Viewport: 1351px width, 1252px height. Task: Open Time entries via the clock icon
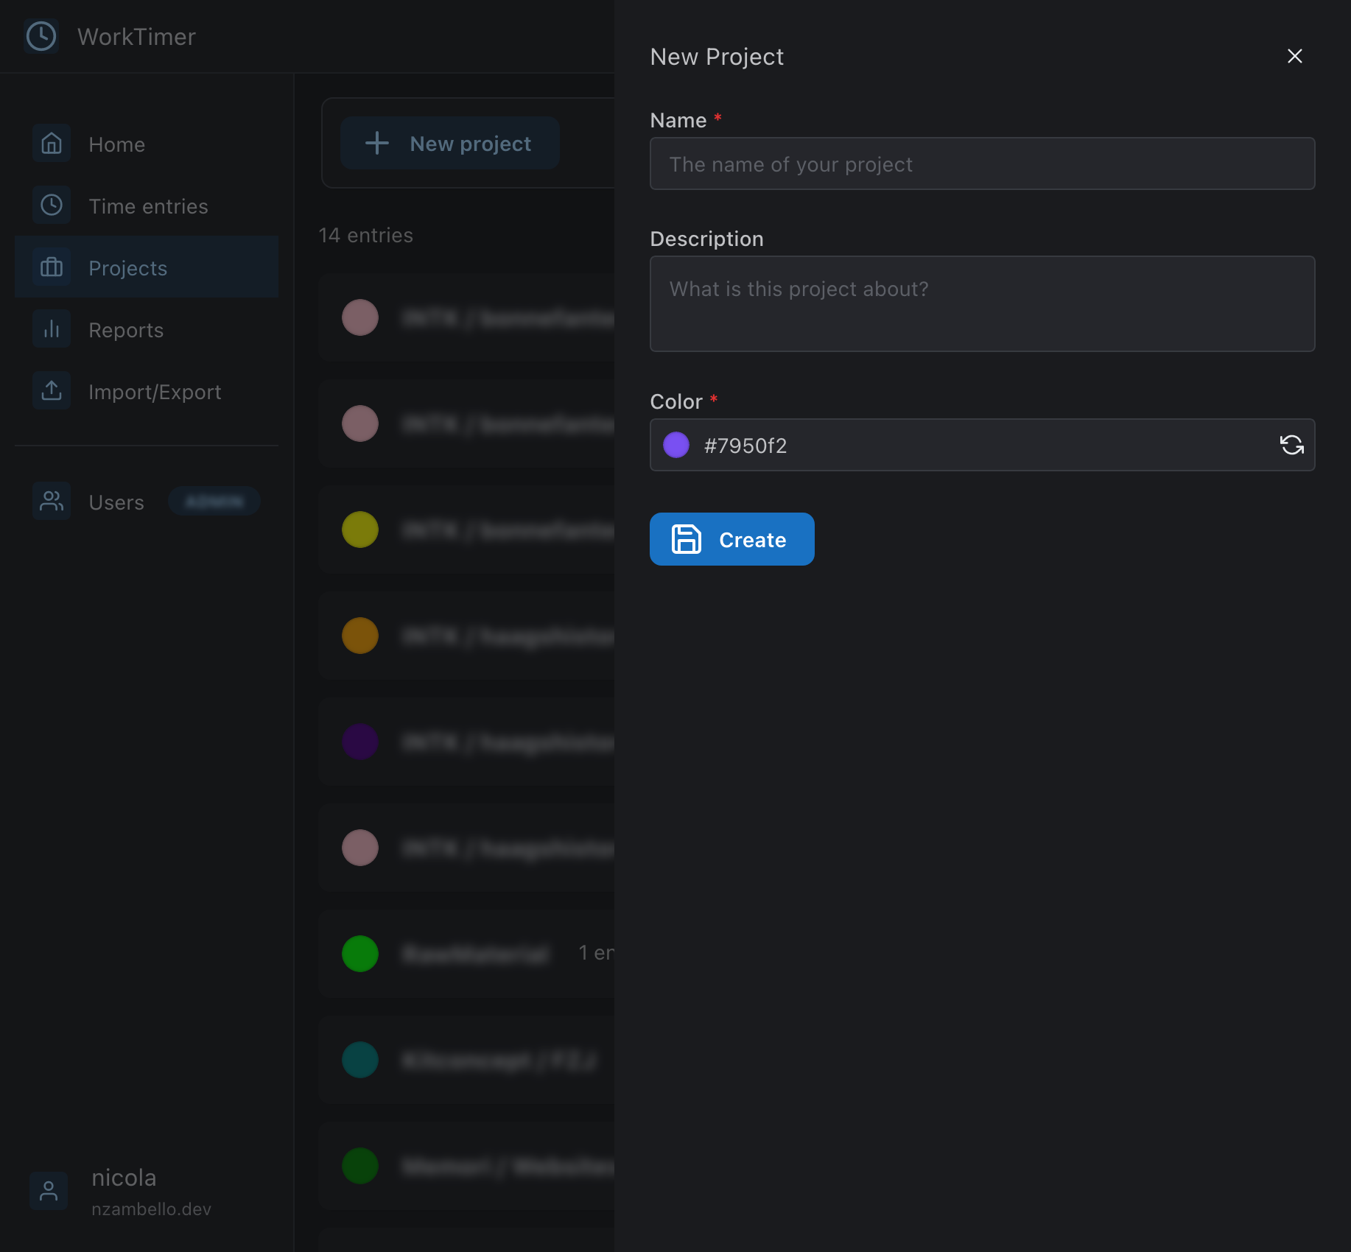51,205
